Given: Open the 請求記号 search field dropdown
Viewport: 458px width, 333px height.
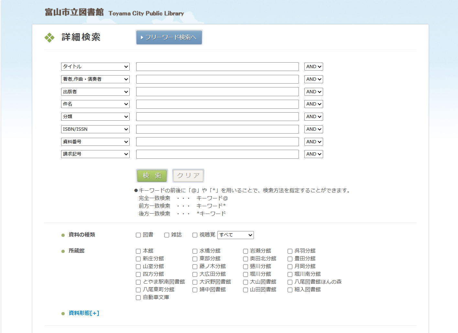Looking at the screenshot, I should pos(95,154).
